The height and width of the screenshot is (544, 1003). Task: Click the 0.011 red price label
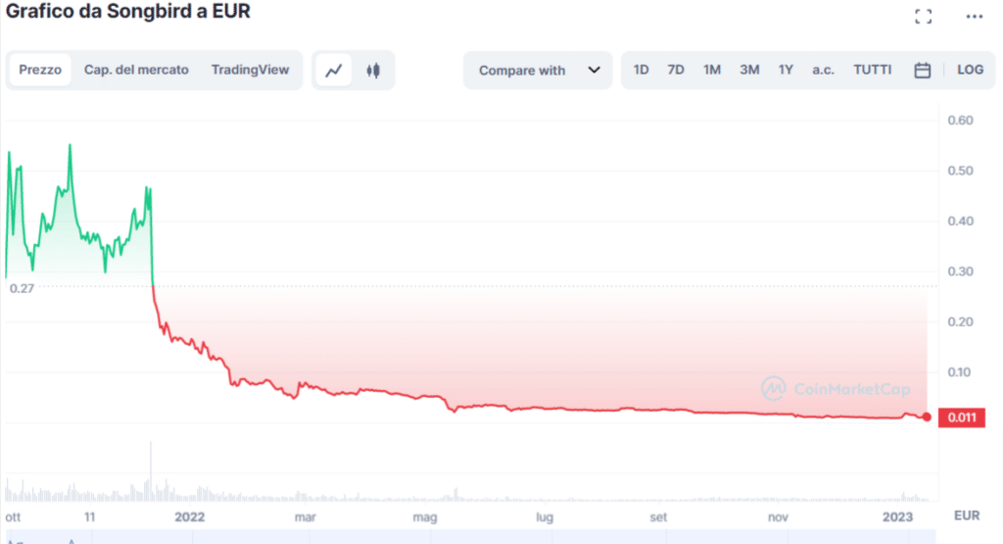[962, 418]
